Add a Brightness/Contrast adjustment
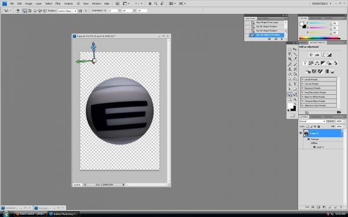This screenshot has width=348, height=217. [x=311, y=55]
